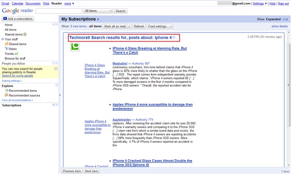Switch to List view
This screenshot has height=174, width=291.
click(x=286, y=19)
